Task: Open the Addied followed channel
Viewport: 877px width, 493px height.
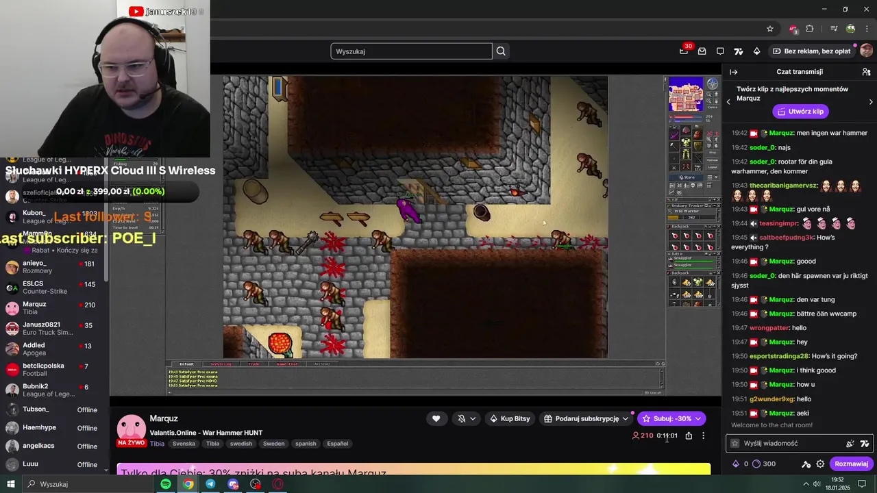Action: click(53, 349)
